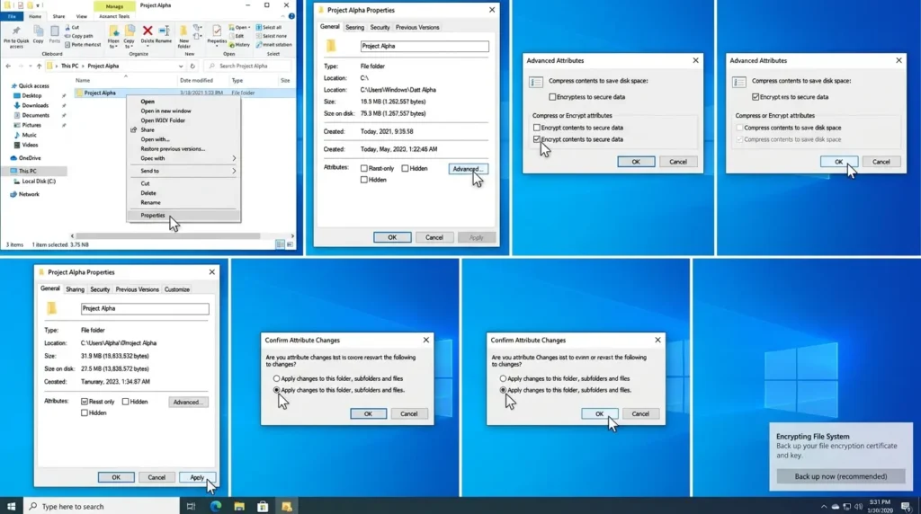Expand the Copy to dropdown in ribbon
This screenshot has width=921, height=514.
point(130,47)
